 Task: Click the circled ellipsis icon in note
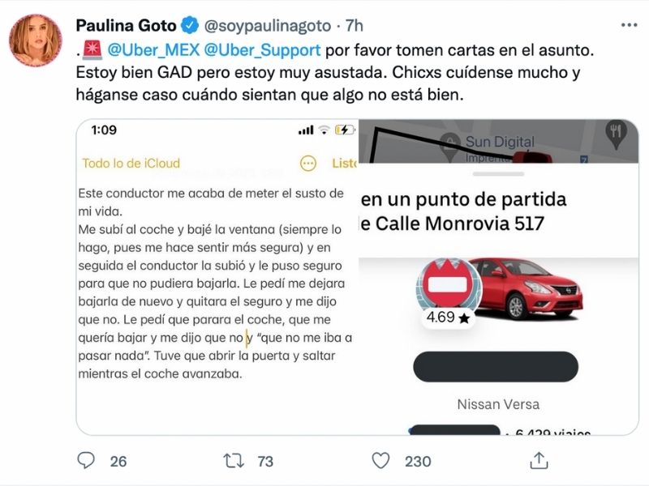[308, 164]
